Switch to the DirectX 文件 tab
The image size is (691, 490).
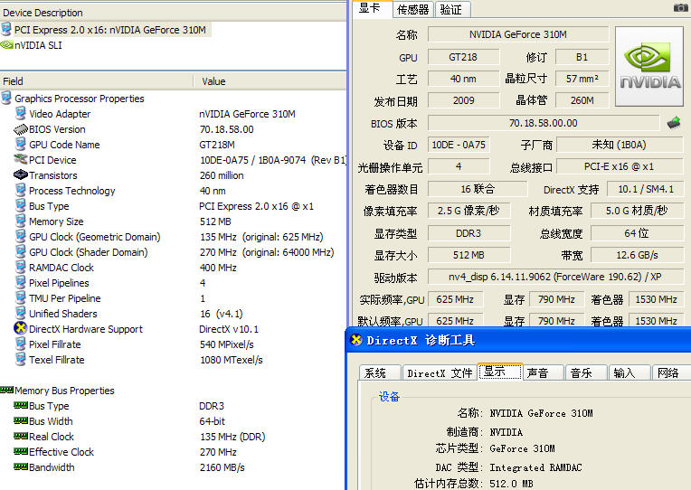pos(440,372)
